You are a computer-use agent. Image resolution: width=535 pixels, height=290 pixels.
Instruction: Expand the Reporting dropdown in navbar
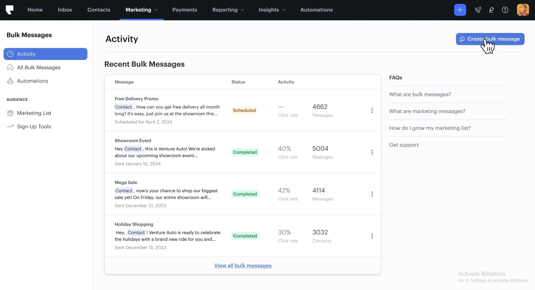pyautogui.click(x=228, y=10)
